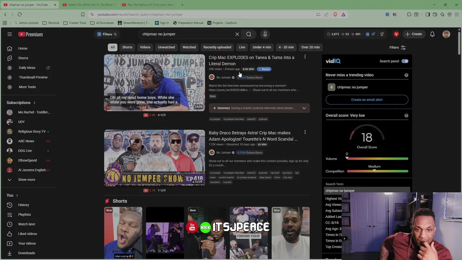Expand the video Summary chevron
Screen dimensions: 462x260
[x=304, y=108]
